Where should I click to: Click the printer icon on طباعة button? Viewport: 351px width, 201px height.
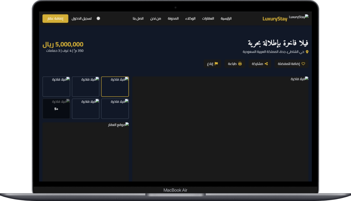click(x=240, y=64)
